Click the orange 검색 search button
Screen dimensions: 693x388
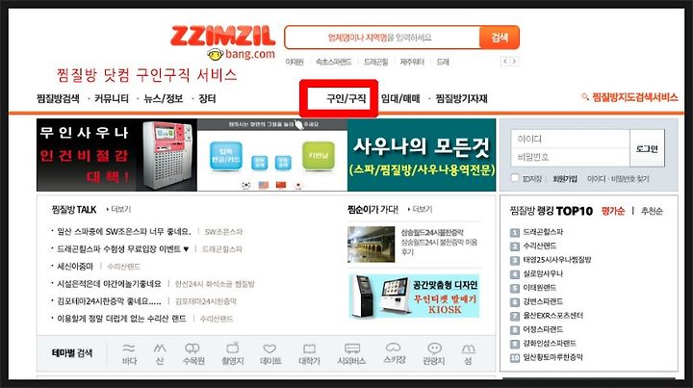tap(500, 38)
